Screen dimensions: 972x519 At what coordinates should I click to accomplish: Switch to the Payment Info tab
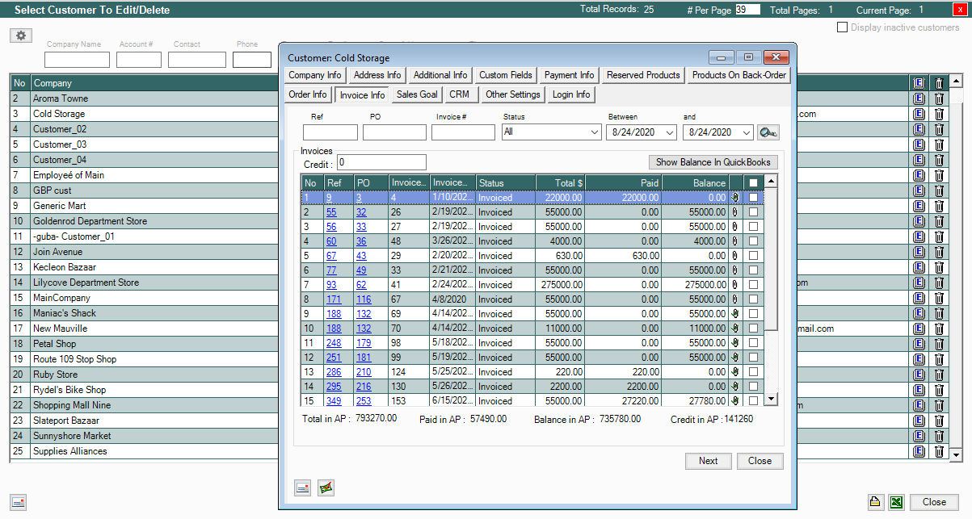[x=569, y=75]
